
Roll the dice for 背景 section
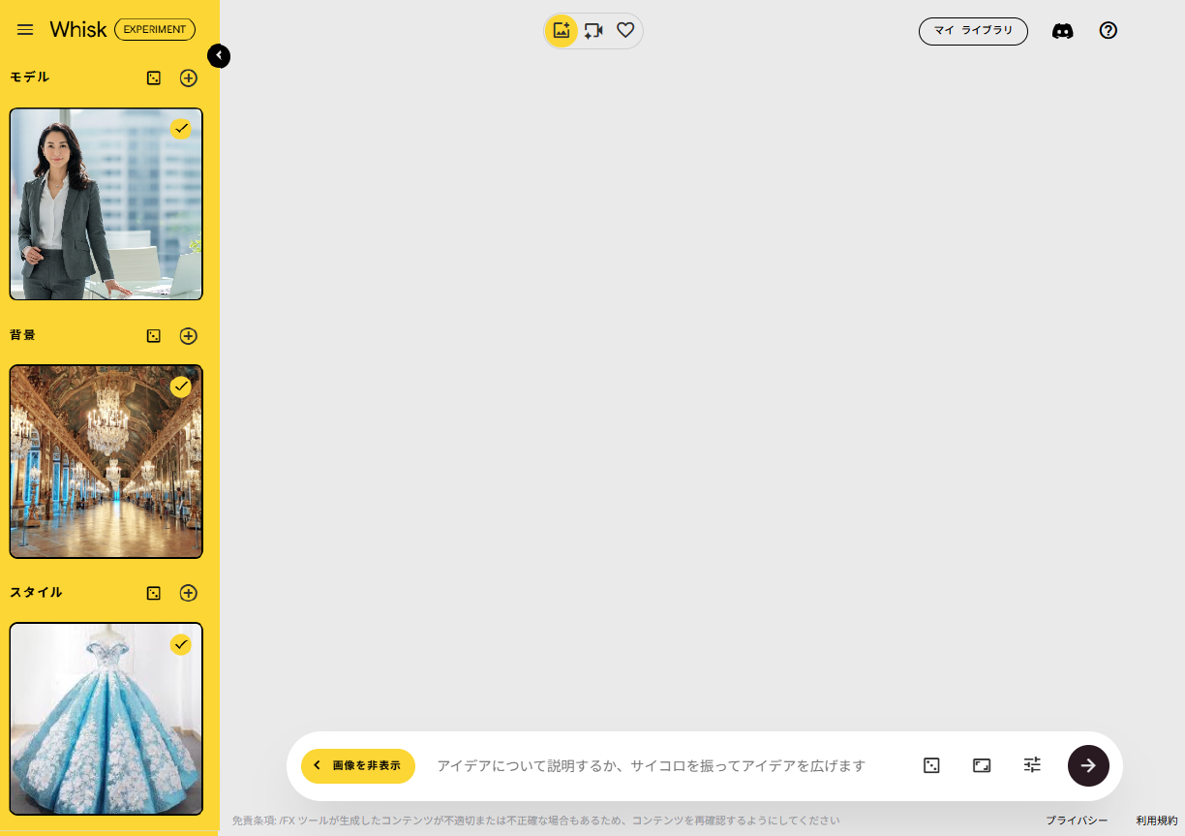click(154, 336)
